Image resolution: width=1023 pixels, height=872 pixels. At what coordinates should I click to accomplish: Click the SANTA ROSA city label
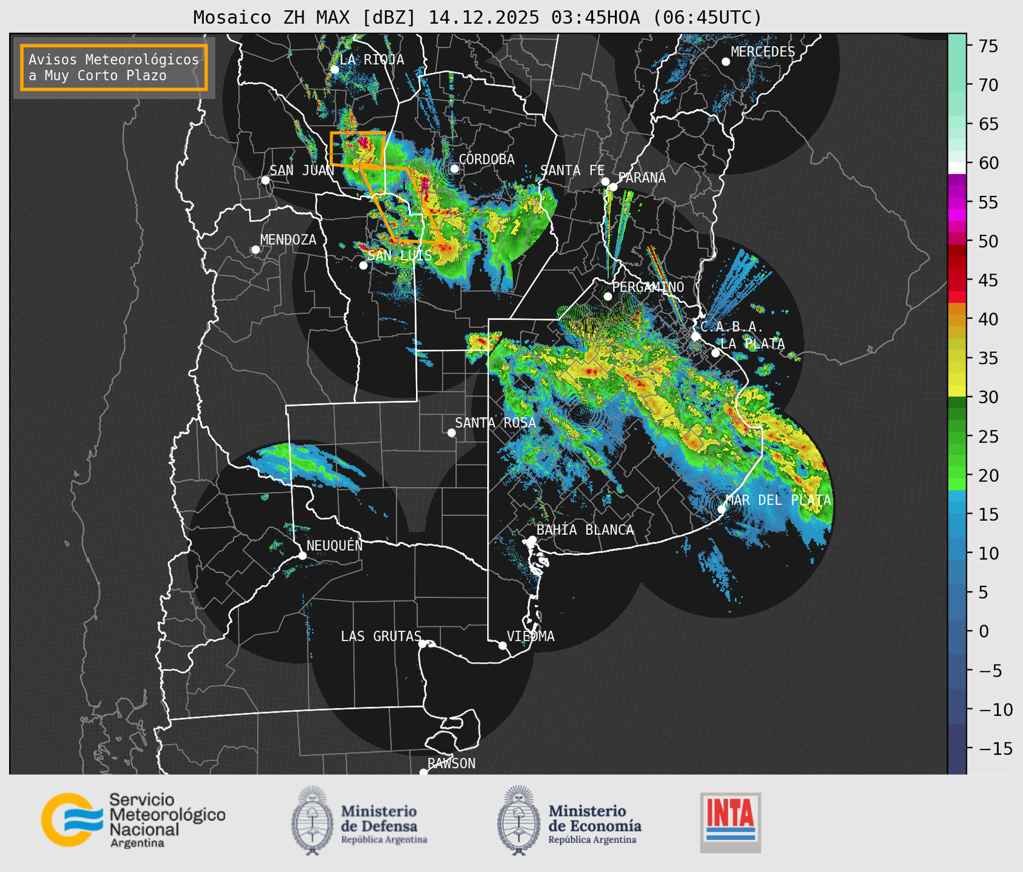[x=495, y=423]
